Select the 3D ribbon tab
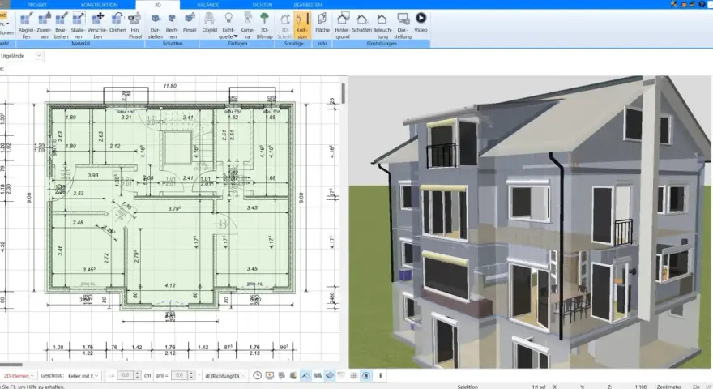Image resolution: width=713 pixels, height=389 pixels. [158, 5]
